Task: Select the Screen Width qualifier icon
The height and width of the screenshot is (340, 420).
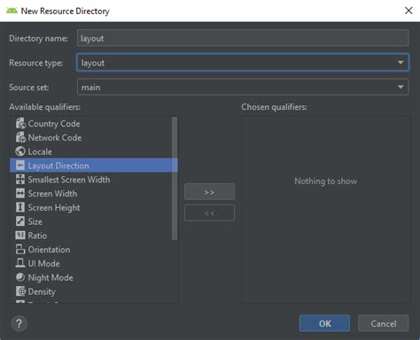Action: click(x=20, y=193)
